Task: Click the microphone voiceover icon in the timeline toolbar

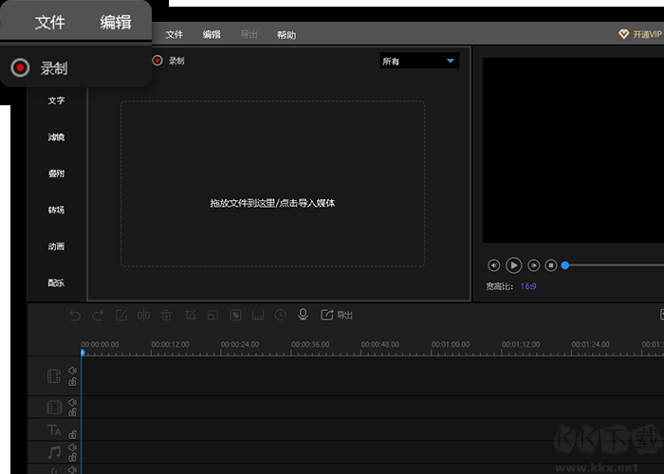Action: coord(304,315)
